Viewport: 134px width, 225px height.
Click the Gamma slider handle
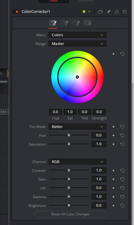tap(69, 197)
